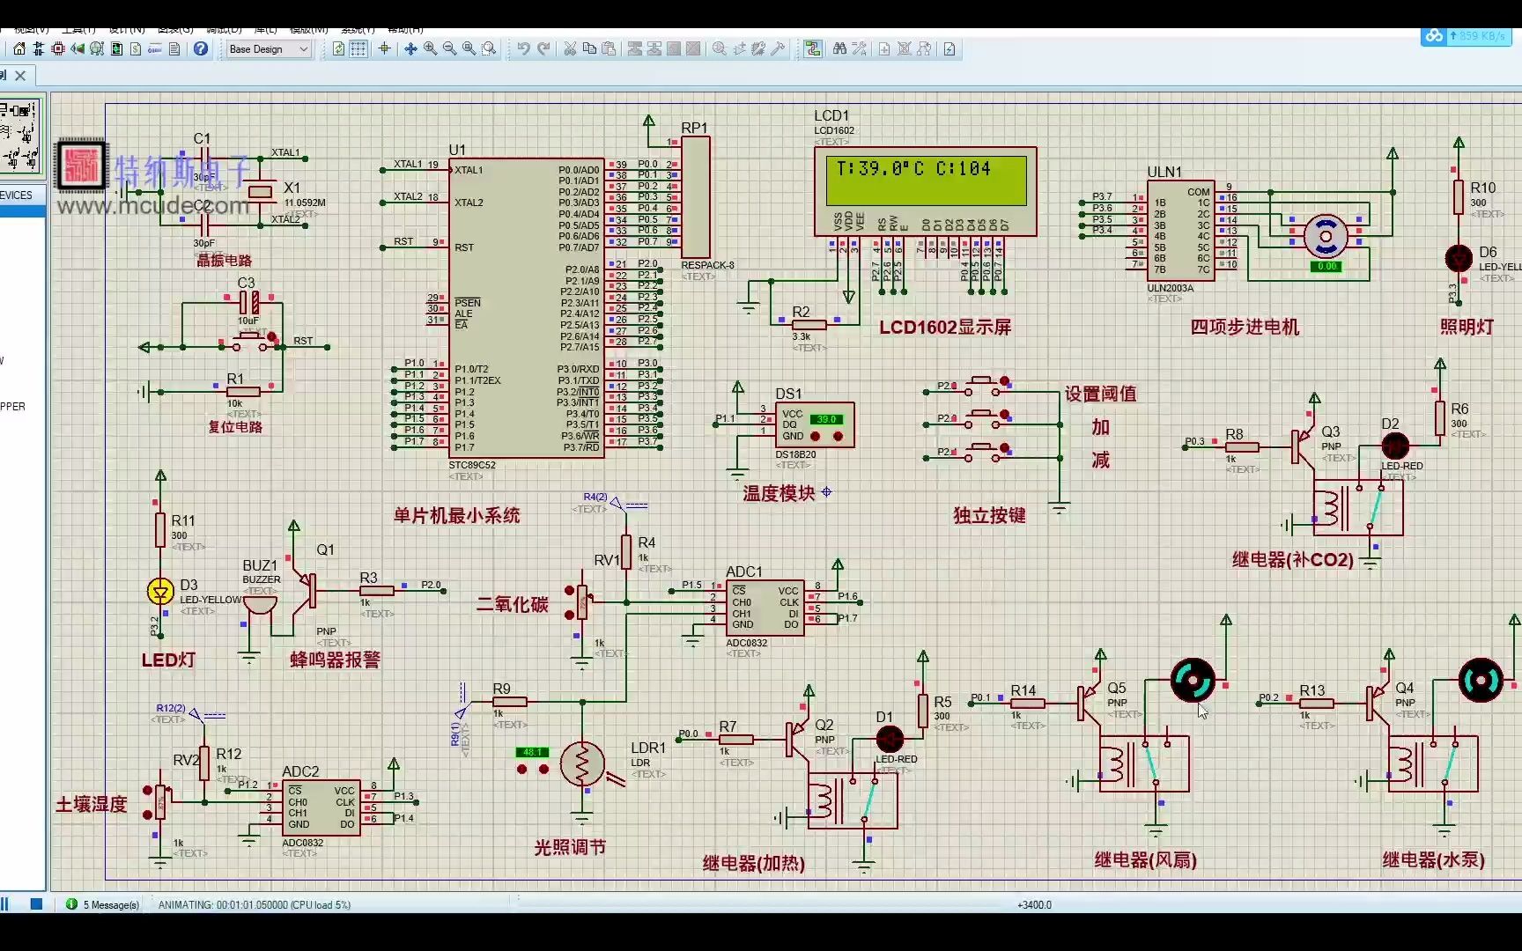
Task: Click Zoom to view entire sheet
Action: (469, 49)
